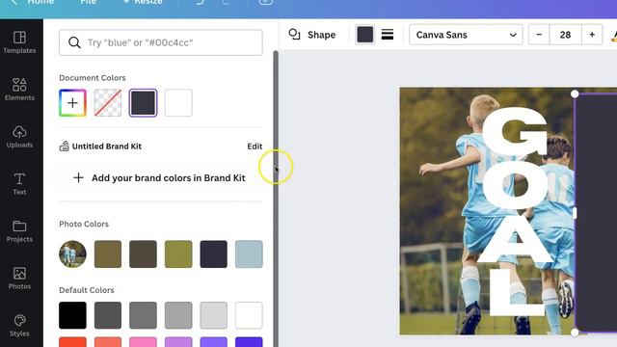Image resolution: width=617 pixels, height=347 pixels.
Task: Open the Canva Sans font dropdown
Action: [x=466, y=35]
